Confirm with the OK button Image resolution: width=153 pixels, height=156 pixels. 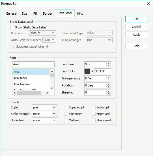tap(137, 19)
